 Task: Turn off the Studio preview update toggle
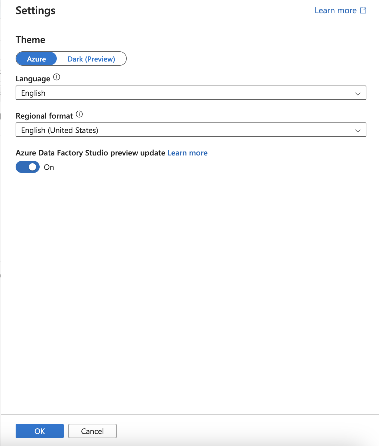[x=28, y=167]
